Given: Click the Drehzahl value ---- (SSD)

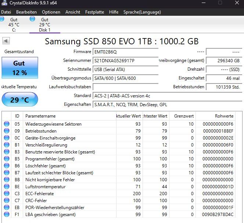Looking at the screenshot, I should [x=224, y=69].
